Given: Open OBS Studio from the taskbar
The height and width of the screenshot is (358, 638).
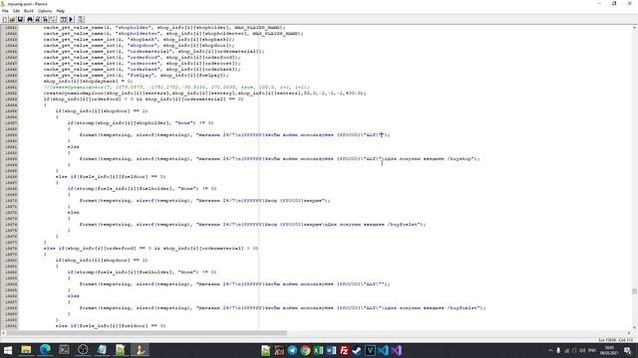Looking at the screenshot, I should point(83,350).
